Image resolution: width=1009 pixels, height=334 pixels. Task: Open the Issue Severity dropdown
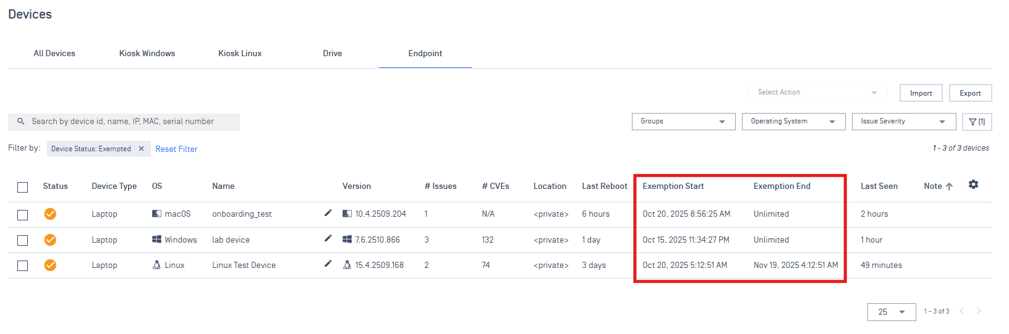(x=903, y=122)
